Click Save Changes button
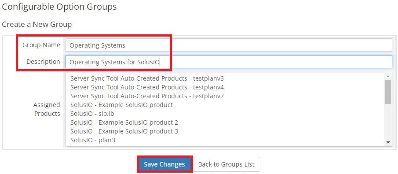Image resolution: width=398 pixels, height=174 pixels. point(164,164)
